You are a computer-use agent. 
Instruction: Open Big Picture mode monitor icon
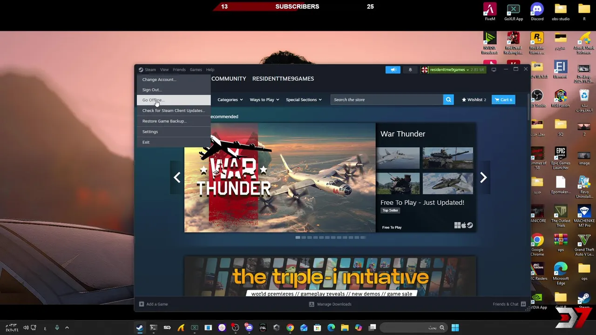click(x=494, y=70)
